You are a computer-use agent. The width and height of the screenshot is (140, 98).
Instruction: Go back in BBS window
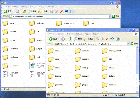(7, 11)
